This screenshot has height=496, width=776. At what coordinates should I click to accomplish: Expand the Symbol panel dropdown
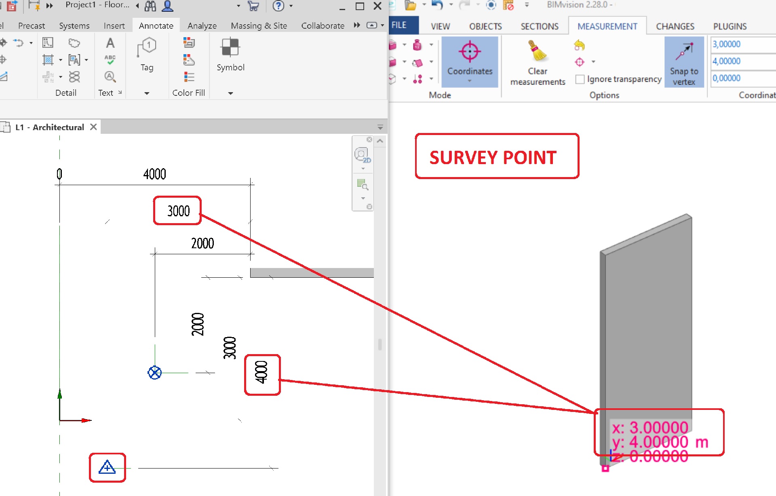[230, 93]
